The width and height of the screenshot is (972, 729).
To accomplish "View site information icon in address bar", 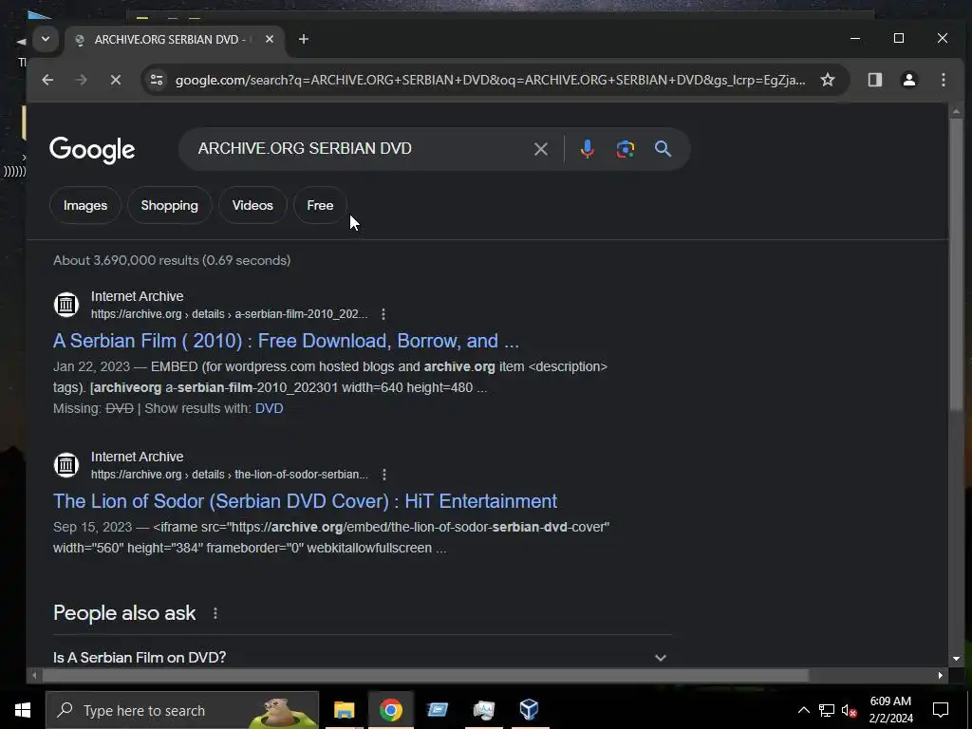I will [157, 80].
